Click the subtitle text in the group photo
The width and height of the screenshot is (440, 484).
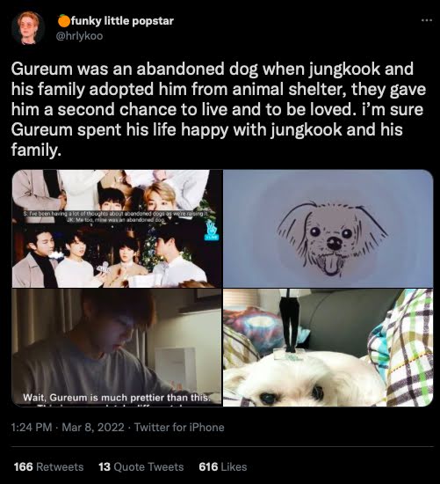(117, 216)
